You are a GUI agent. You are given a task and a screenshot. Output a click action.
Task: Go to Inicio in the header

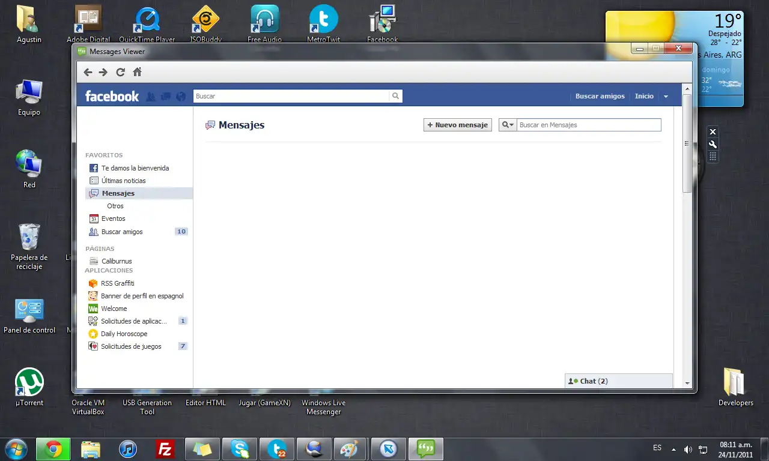[x=644, y=96]
